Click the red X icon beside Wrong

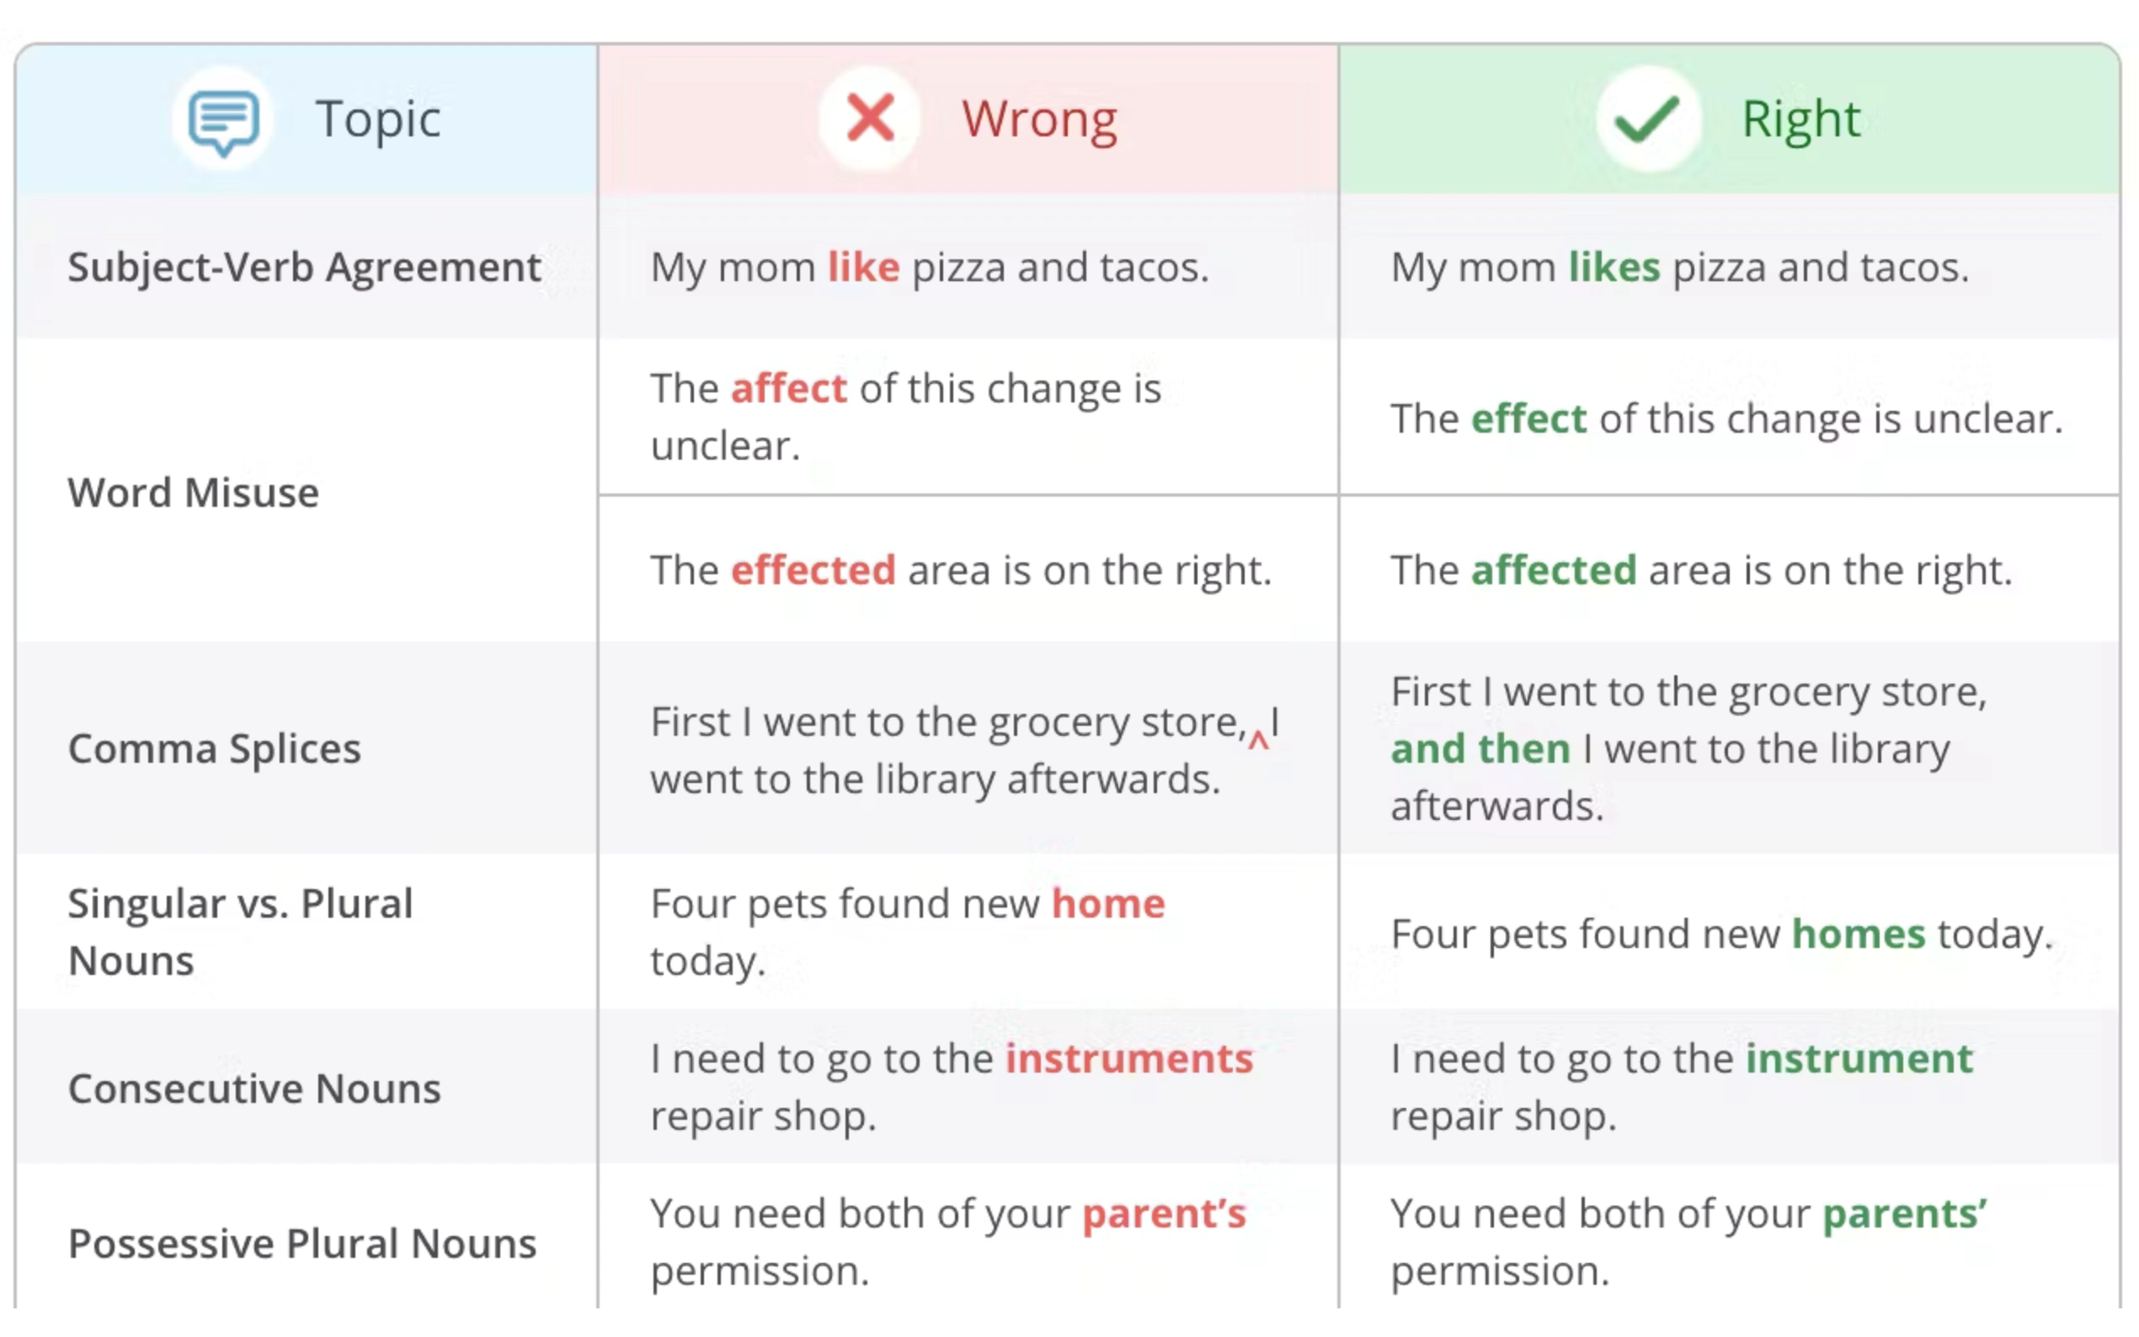tap(869, 119)
